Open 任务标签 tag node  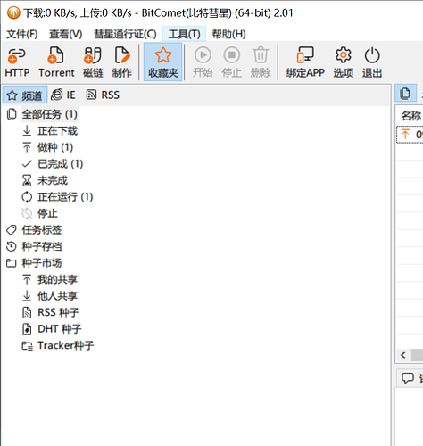point(42,230)
